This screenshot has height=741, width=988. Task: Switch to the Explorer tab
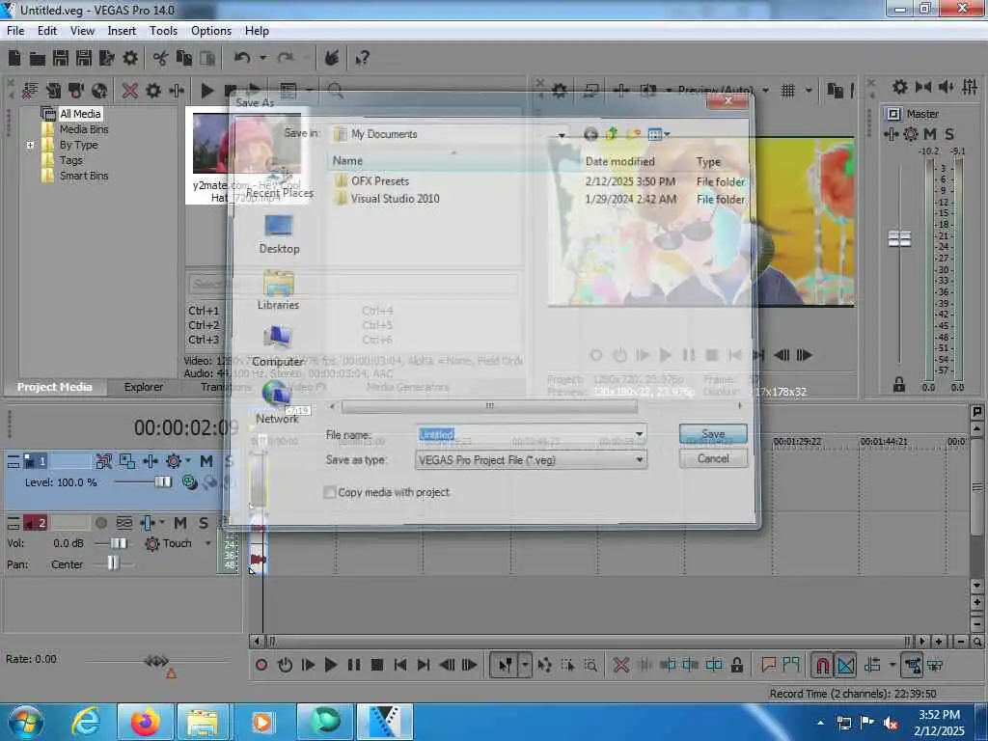143,387
